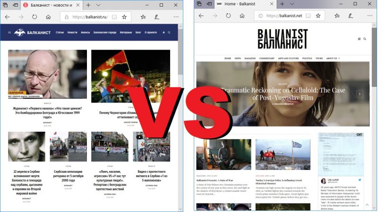
Task: Open О проекте menu on Балканист
Action: (x=151, y=32)
